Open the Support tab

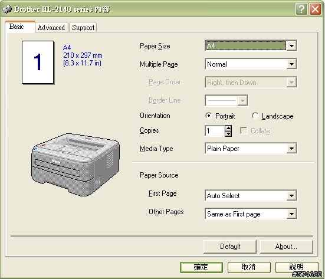pyautogui.click(x=83, y=27)
